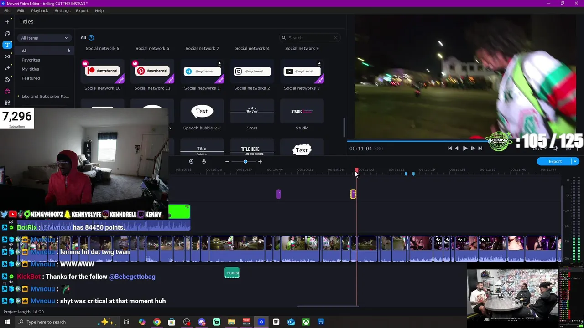
Task: Open the Settings menu
Action: click(63, 10)
